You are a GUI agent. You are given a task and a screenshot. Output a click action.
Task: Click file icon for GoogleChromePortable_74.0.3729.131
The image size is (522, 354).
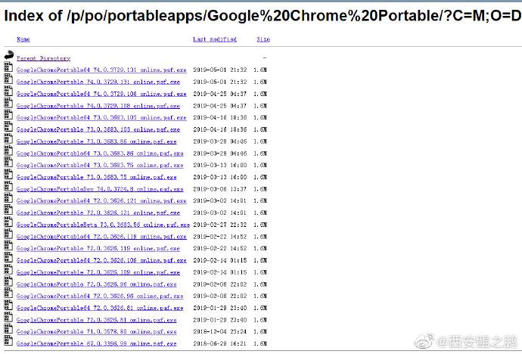coord(8,79)
